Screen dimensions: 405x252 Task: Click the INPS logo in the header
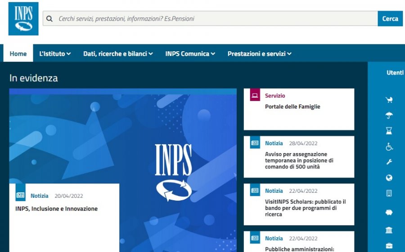point(23,19)
